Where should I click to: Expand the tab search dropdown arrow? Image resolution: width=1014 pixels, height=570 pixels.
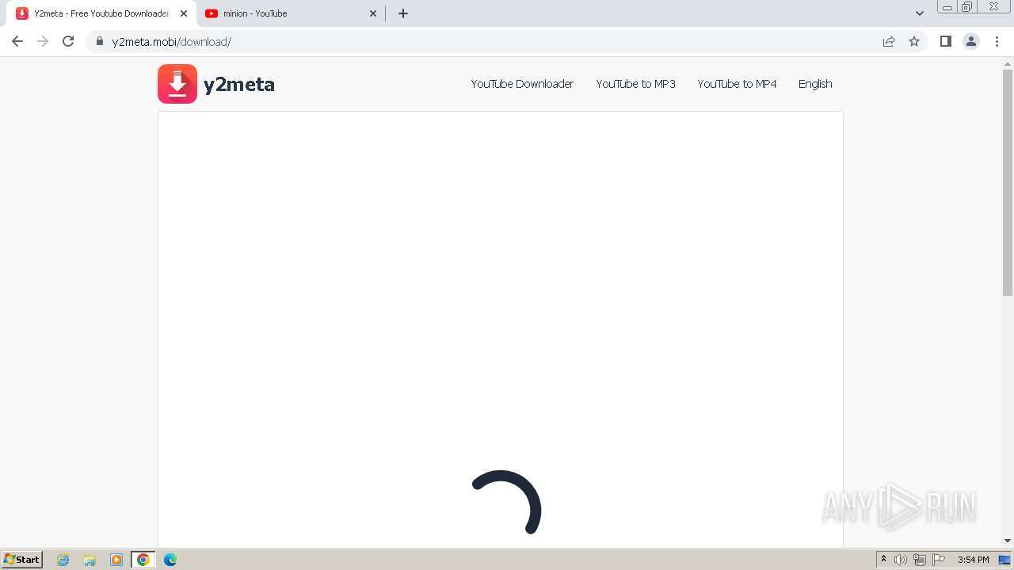click(x=920, y=13)
